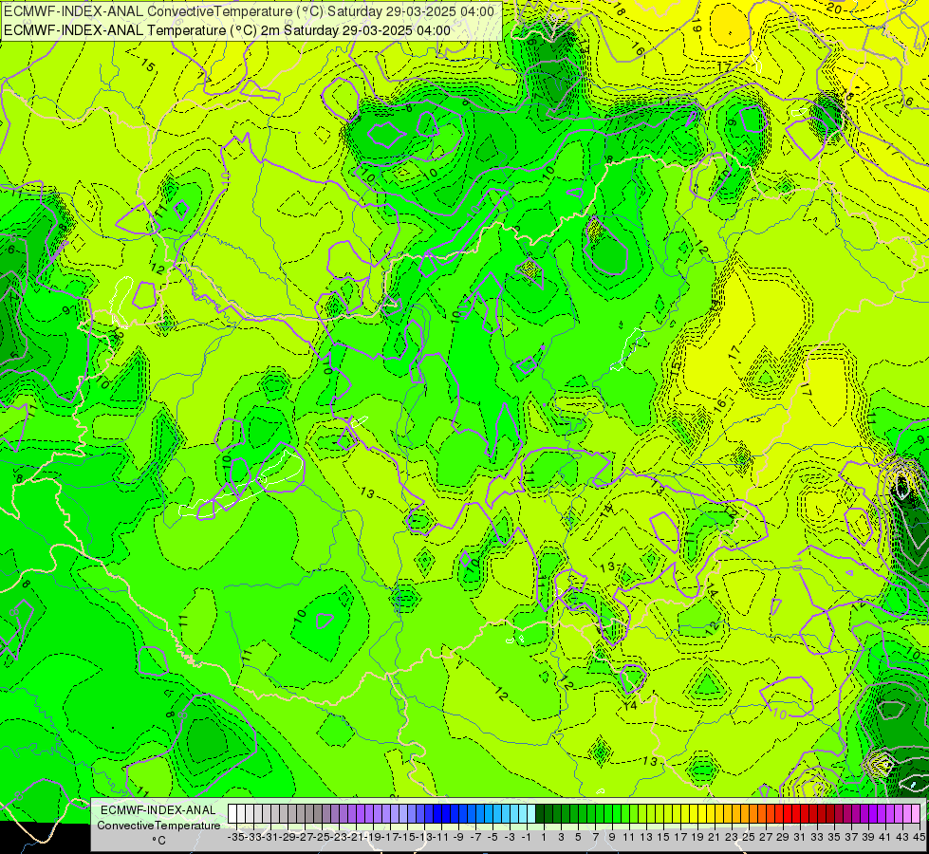Viewport: 929px width, 854px height.
Task: Click the color scale label '-1'
Action: click(526, 837)
